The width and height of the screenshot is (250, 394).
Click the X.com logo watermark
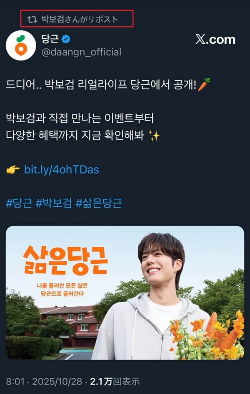pyautogui.click(x=215, y=40)
